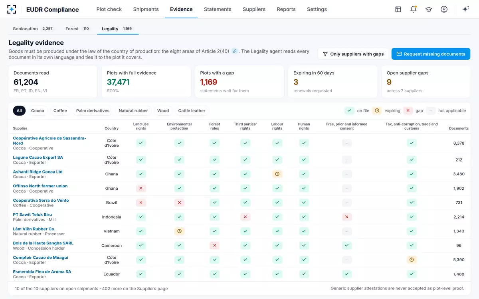The height and width of the screenshot is (299, 479).
Task: Filter evidence by Natural rubber
Action: coord(133,111)
